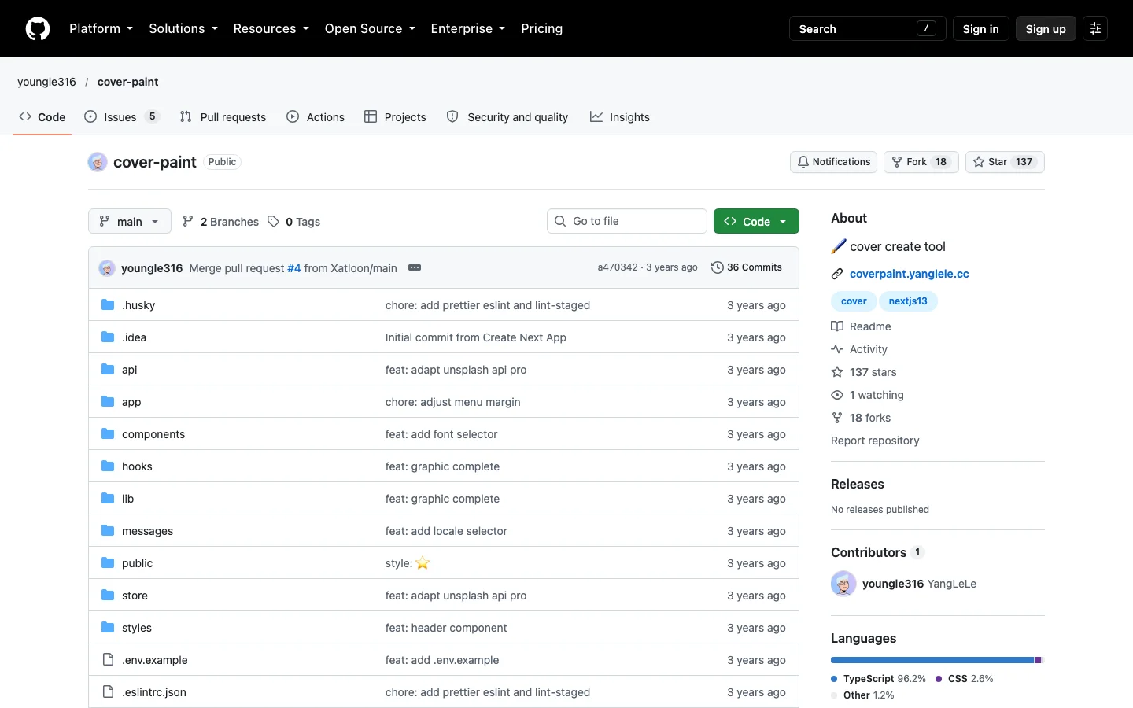The image size is (1133, 708).
Task: Star the cover-paint repository
Action: tap(1005, 162)
